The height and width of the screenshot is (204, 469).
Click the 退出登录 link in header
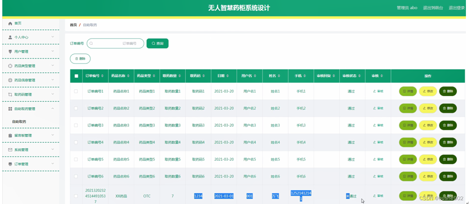tap(457, 8)
